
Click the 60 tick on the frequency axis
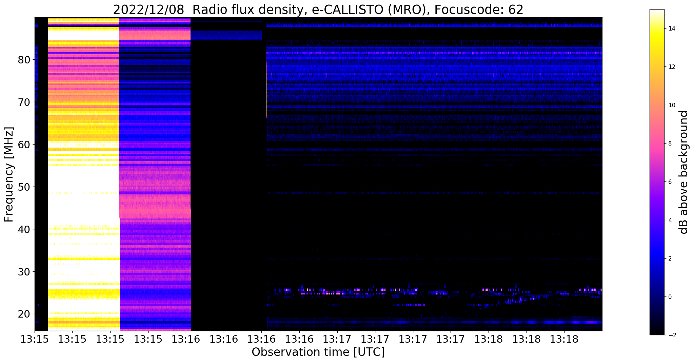[x=24, y=145]
